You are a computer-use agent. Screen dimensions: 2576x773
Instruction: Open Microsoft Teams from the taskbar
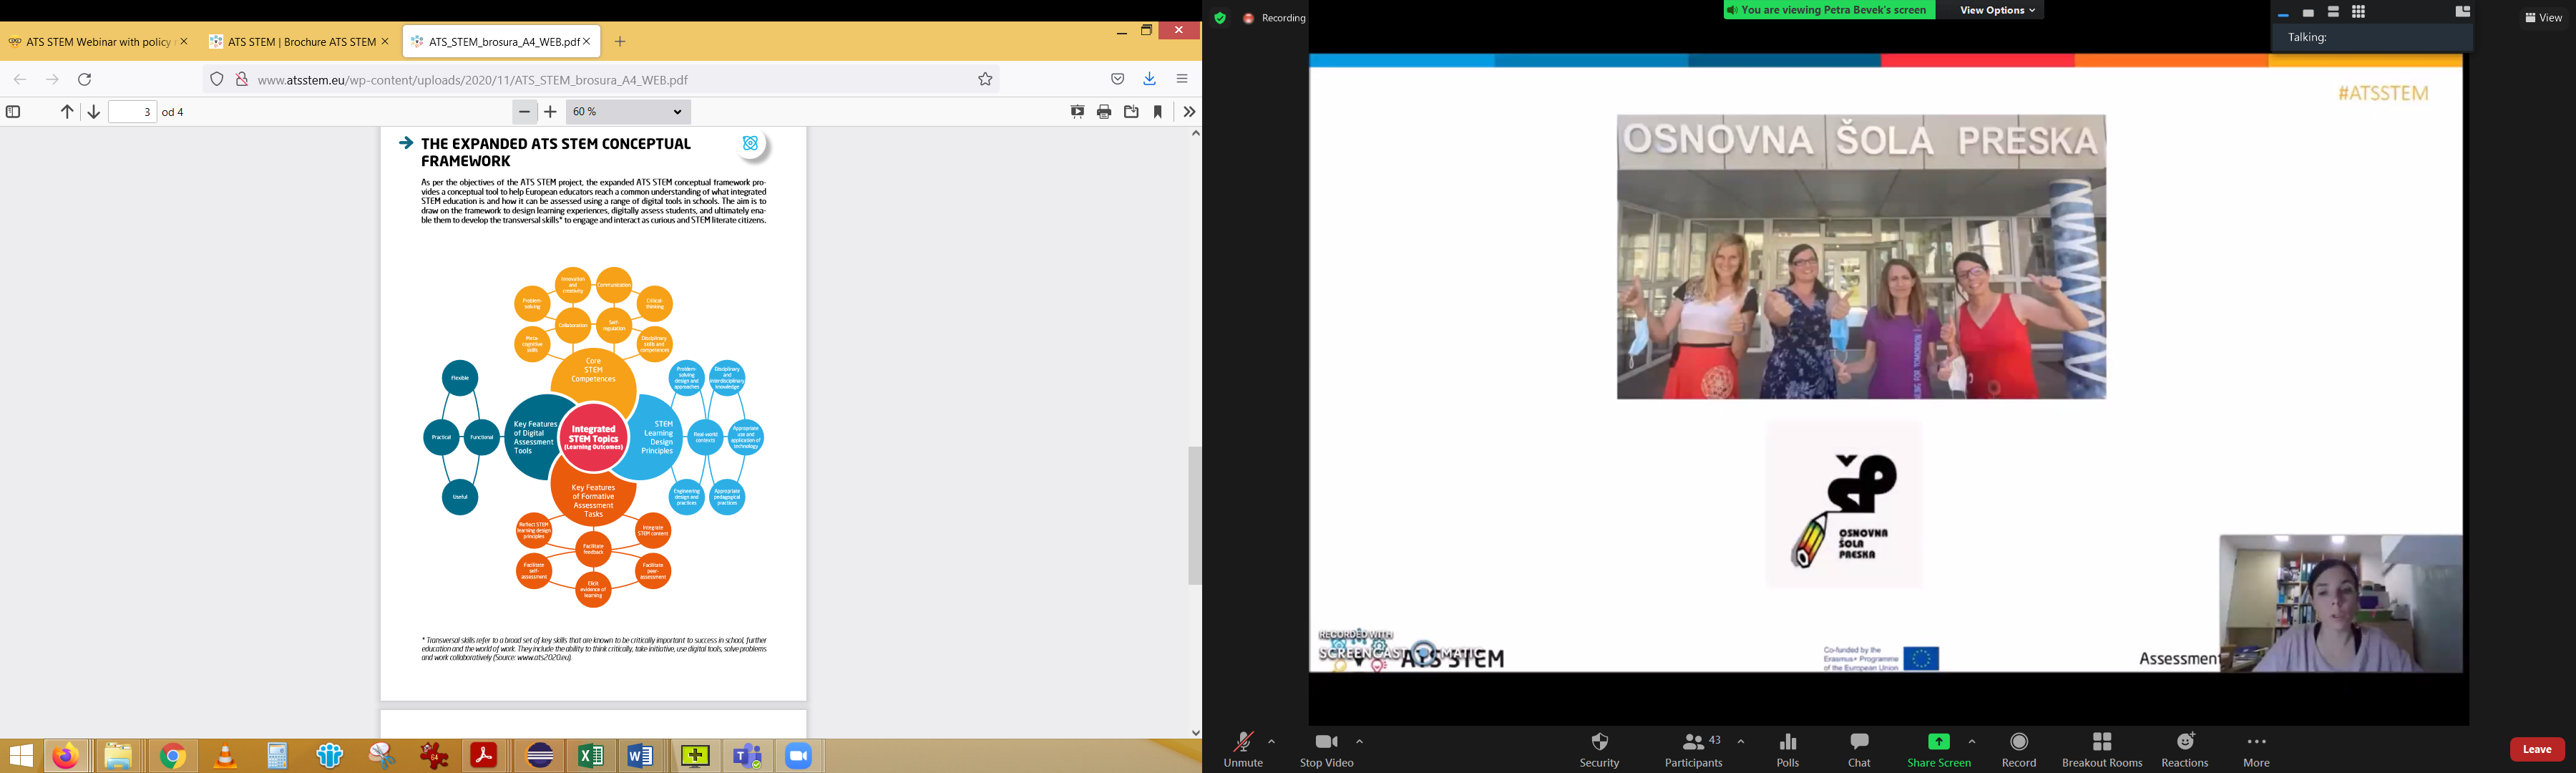coord(747,756)
